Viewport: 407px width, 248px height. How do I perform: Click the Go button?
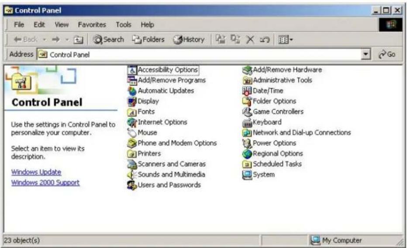tap(387, 54)
